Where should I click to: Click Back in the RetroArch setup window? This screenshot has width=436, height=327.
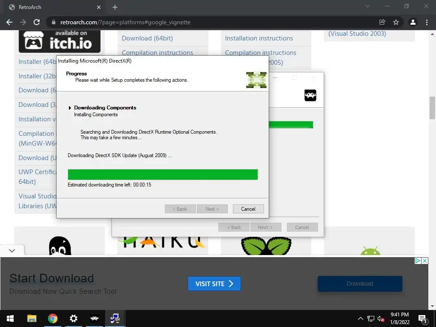[234, 227]
